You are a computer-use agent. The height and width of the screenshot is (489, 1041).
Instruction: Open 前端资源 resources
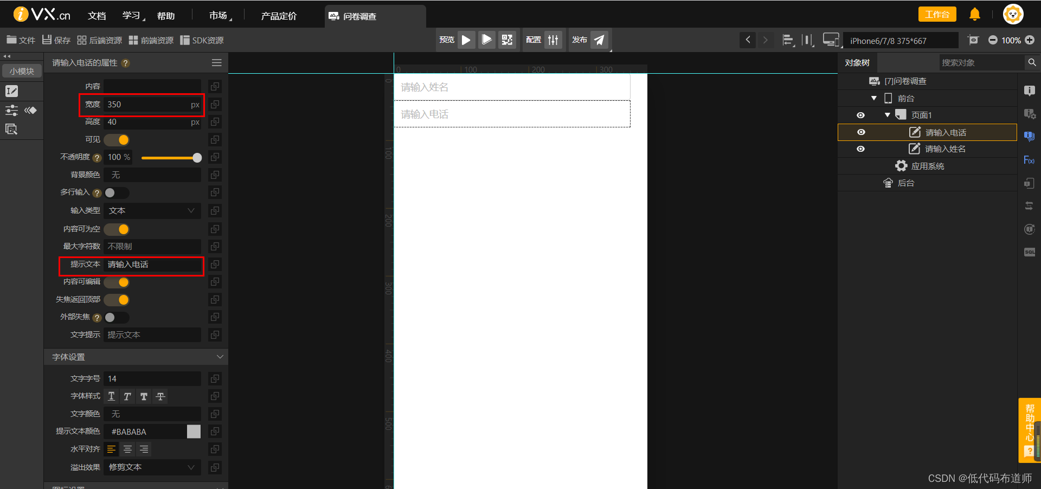click(151, 40)
